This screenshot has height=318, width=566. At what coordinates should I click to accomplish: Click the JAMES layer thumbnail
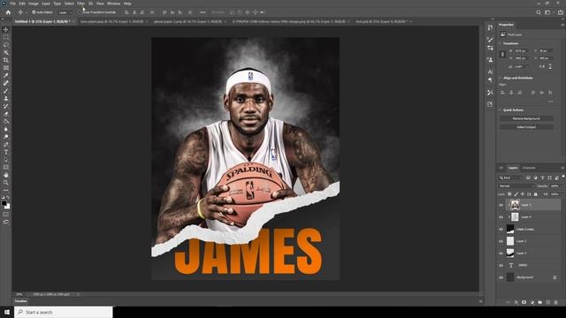coord(510,265)
